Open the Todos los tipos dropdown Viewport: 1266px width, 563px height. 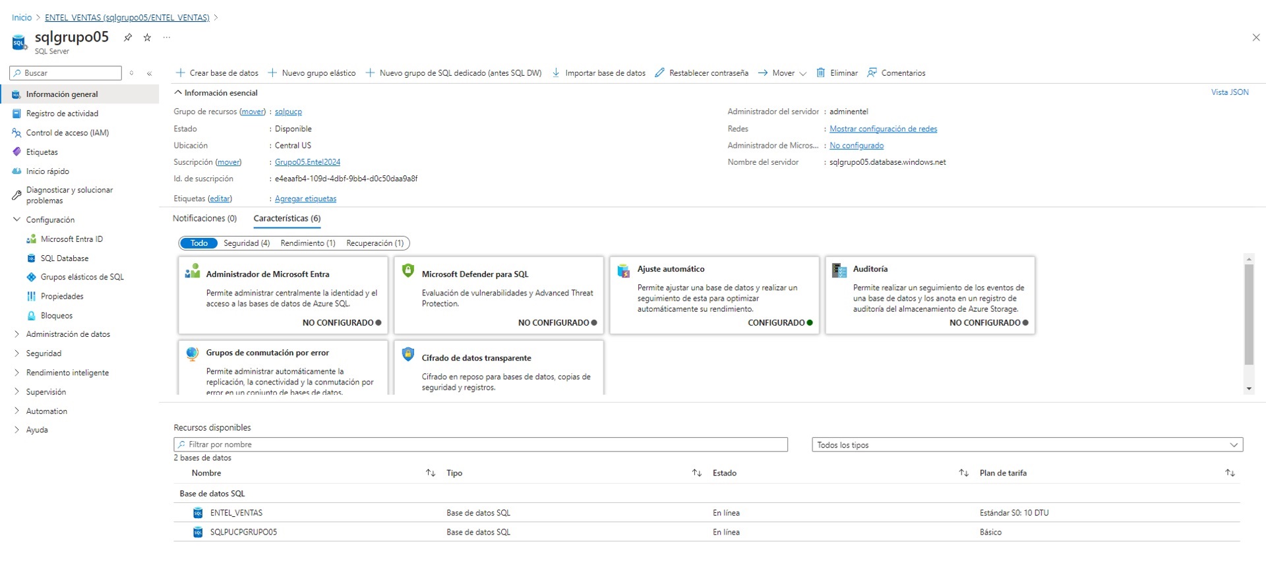click(x=1027, y=445)
